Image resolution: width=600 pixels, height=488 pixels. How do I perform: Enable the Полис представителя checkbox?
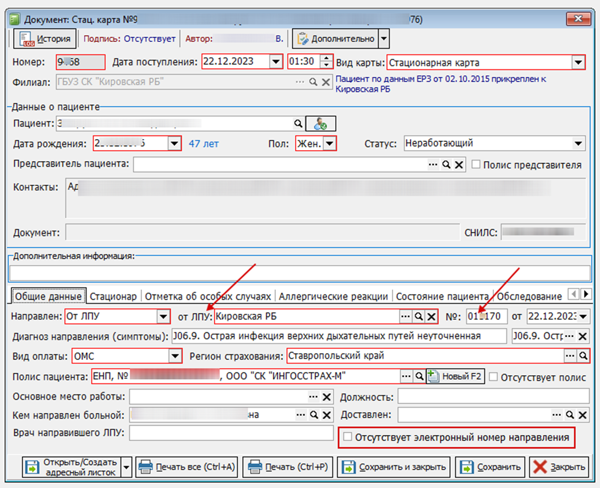pyautogui.click(x=476, y=165)
